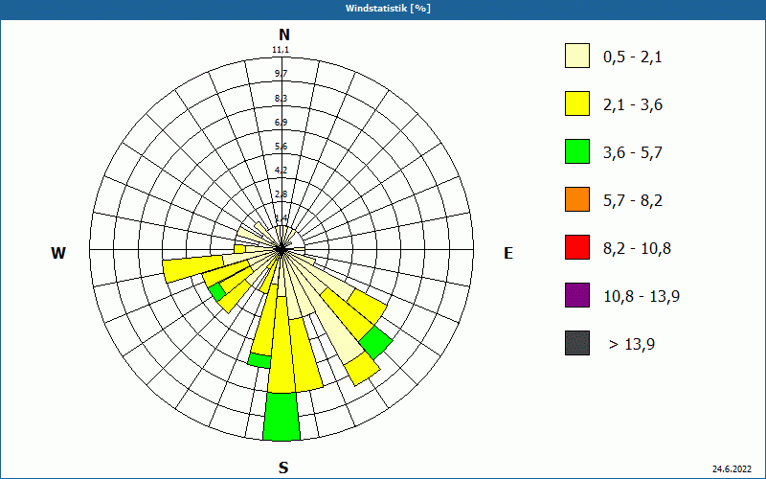Image resolution: width=766 pixels, height=479 pixels.
Task: Click the S compass label
Action: [283, 468]
